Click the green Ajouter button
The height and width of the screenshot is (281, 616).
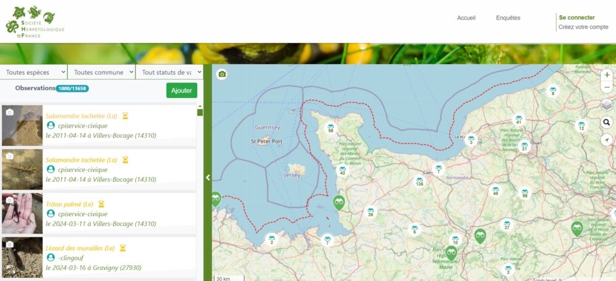tap(182, 91)
